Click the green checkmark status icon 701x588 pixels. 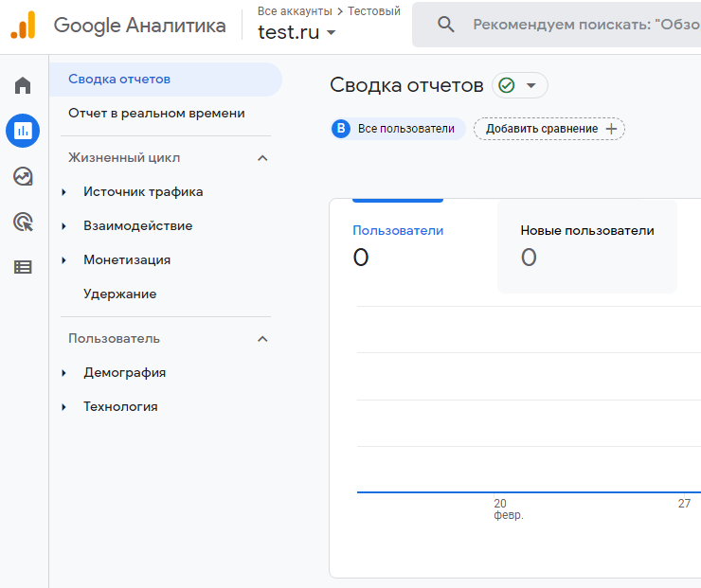click(507, 85)
